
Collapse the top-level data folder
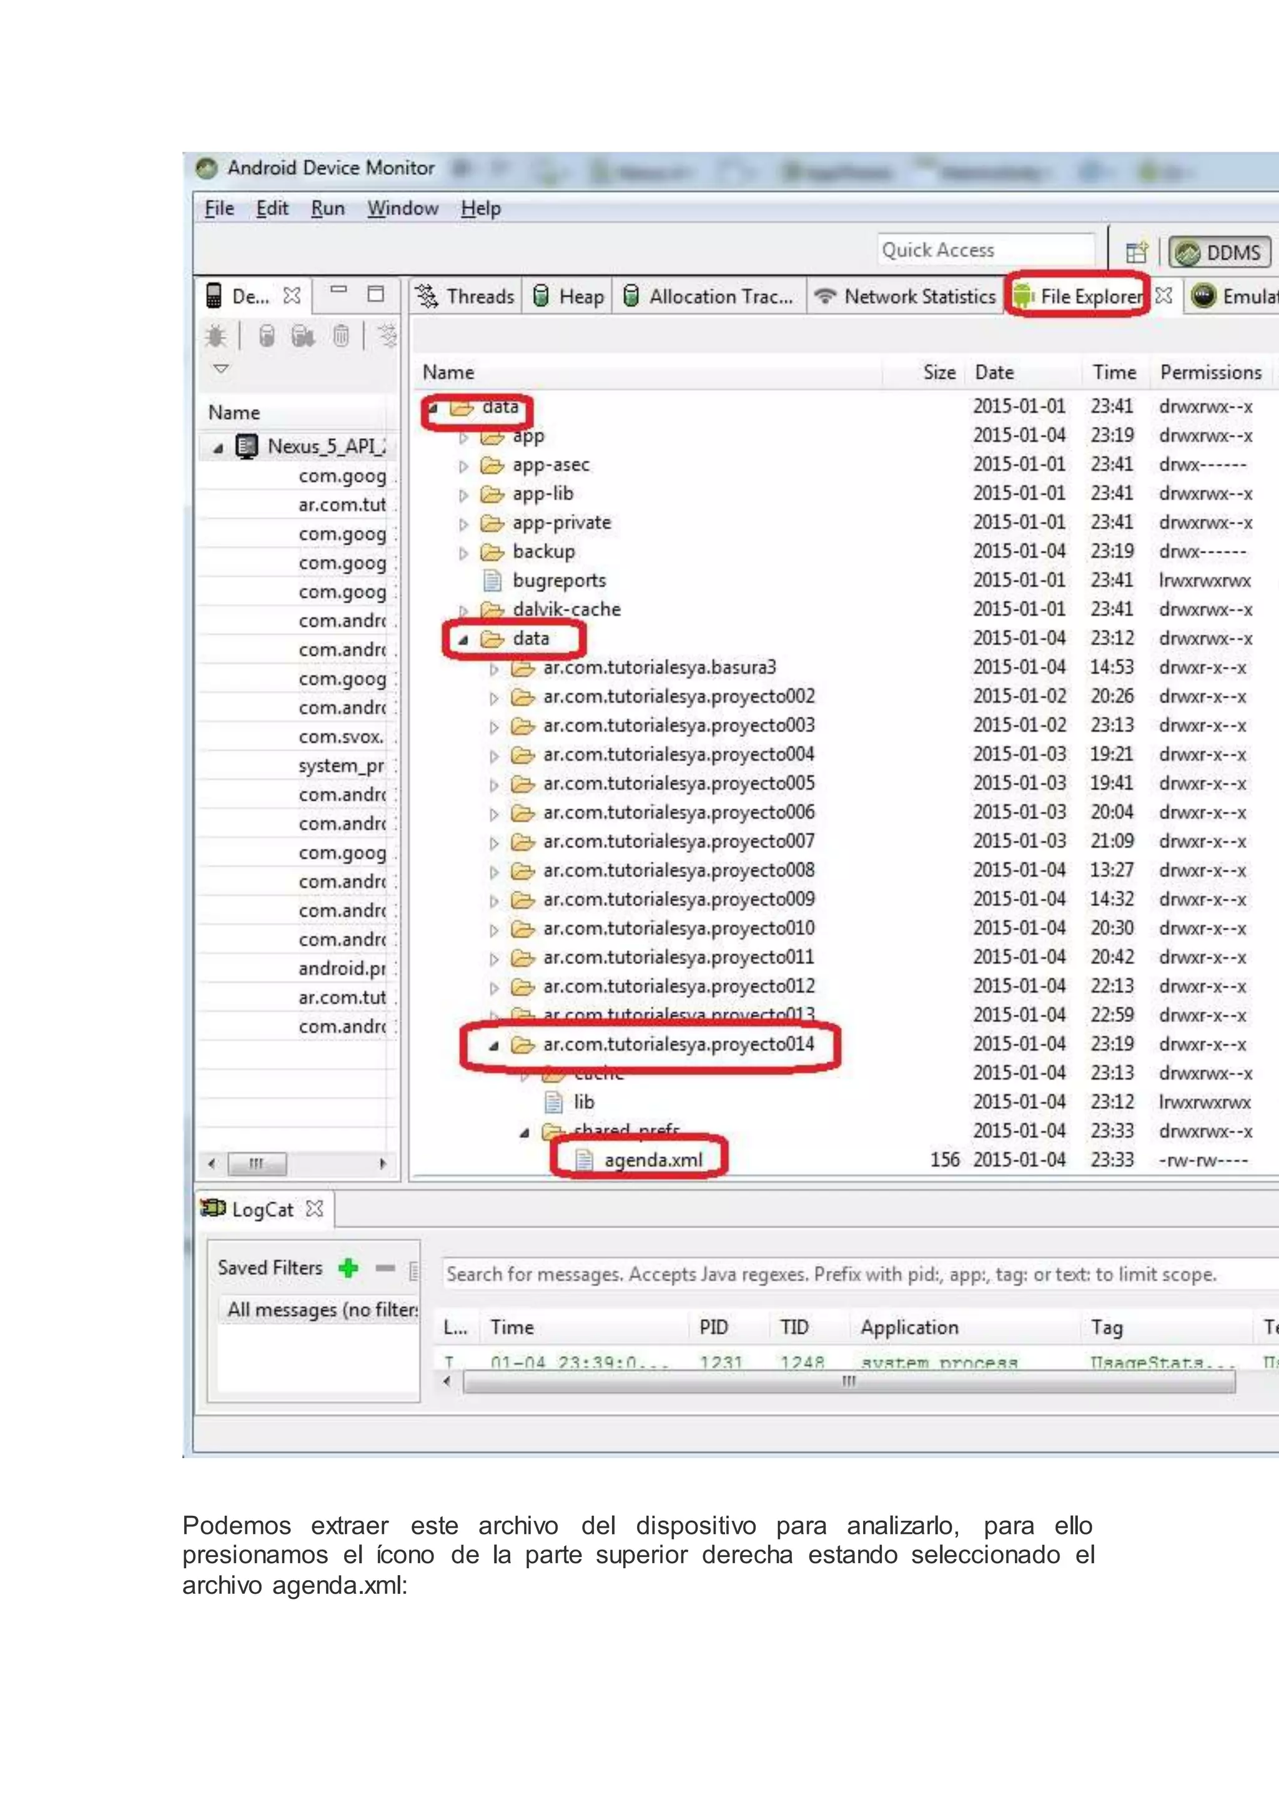[432, 408]
